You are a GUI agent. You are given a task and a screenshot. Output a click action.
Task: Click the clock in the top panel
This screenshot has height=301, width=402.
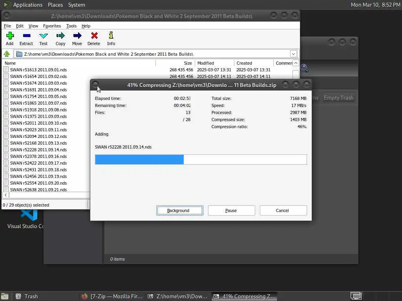point(375,5)
